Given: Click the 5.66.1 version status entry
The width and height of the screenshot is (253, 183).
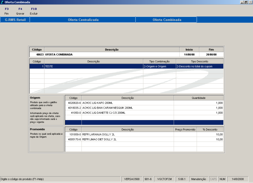Looking at the screenshot, I should point(182,179).
